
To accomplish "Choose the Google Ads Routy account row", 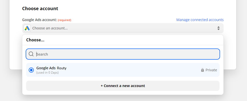I will coord(123,70).
